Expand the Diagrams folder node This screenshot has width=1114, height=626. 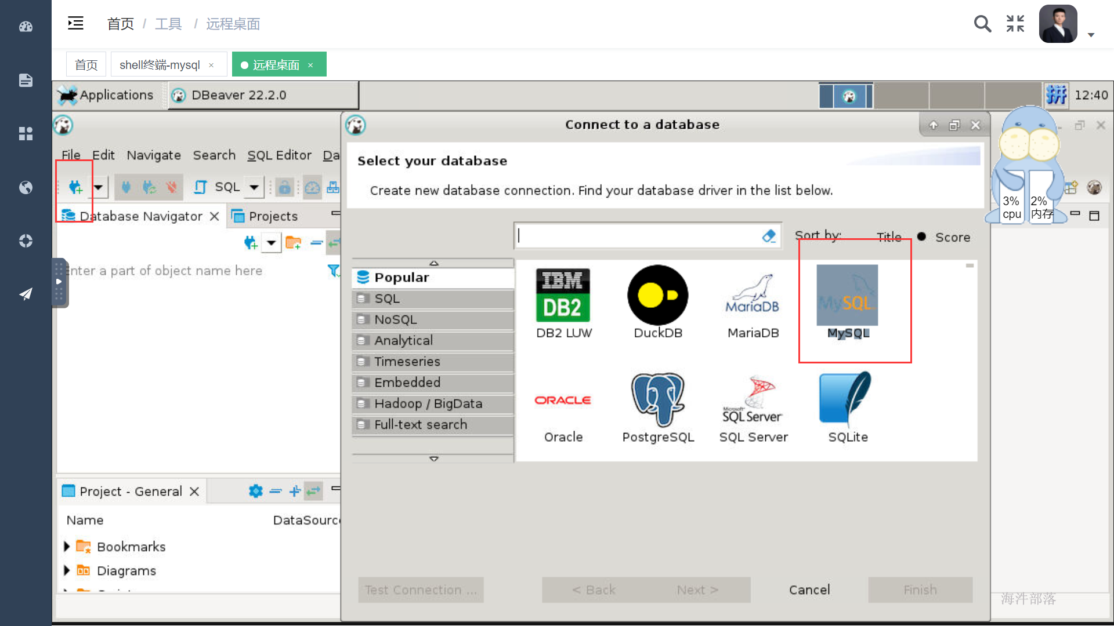click(67, 571)
